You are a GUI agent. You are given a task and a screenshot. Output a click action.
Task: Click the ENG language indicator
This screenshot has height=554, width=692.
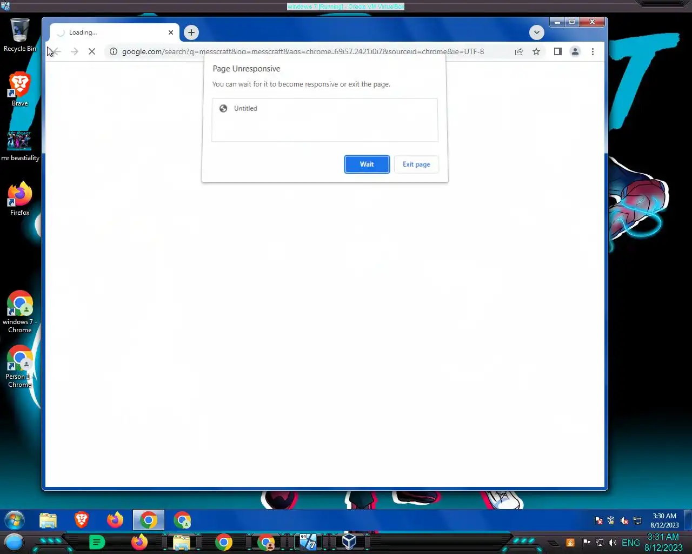coord(631,543)
